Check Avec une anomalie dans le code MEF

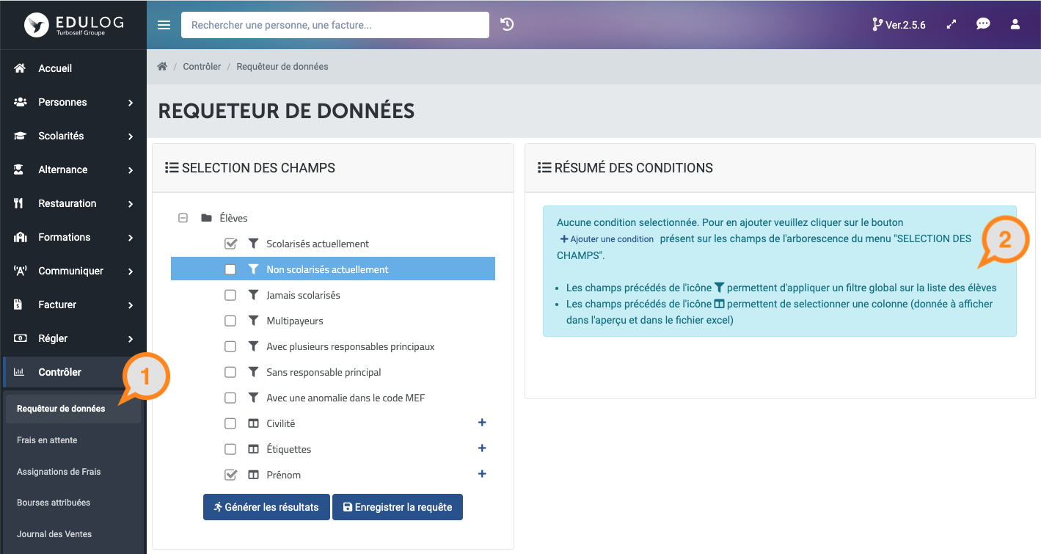230,398
